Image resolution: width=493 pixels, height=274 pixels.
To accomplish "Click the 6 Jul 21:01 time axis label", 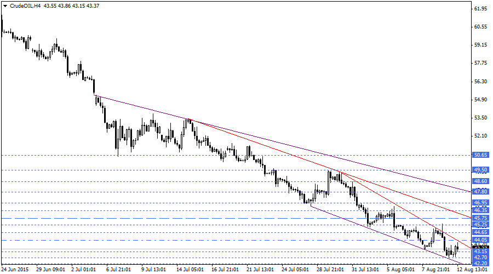I will coord(119,270).
